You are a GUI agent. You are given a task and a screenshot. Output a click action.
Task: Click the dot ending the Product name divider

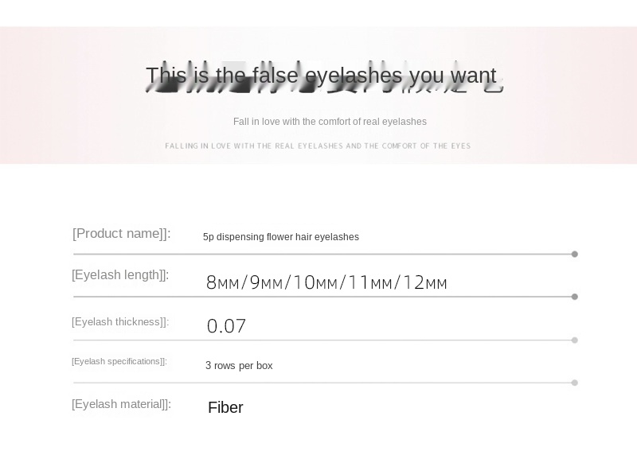click(574, 254)
